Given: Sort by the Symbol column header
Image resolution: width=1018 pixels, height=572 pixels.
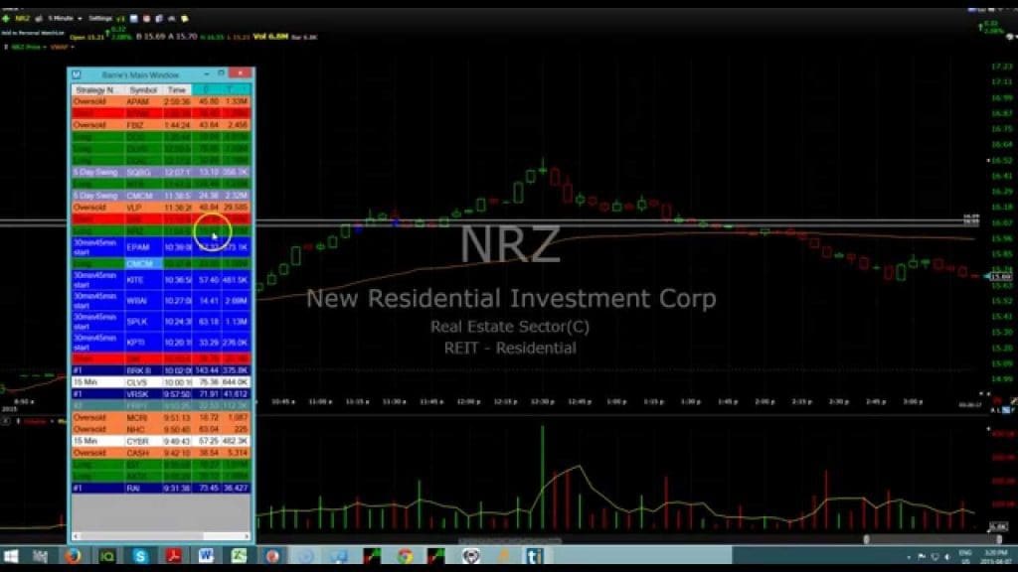Looking at the screenshot, I should tap(143, 90).
